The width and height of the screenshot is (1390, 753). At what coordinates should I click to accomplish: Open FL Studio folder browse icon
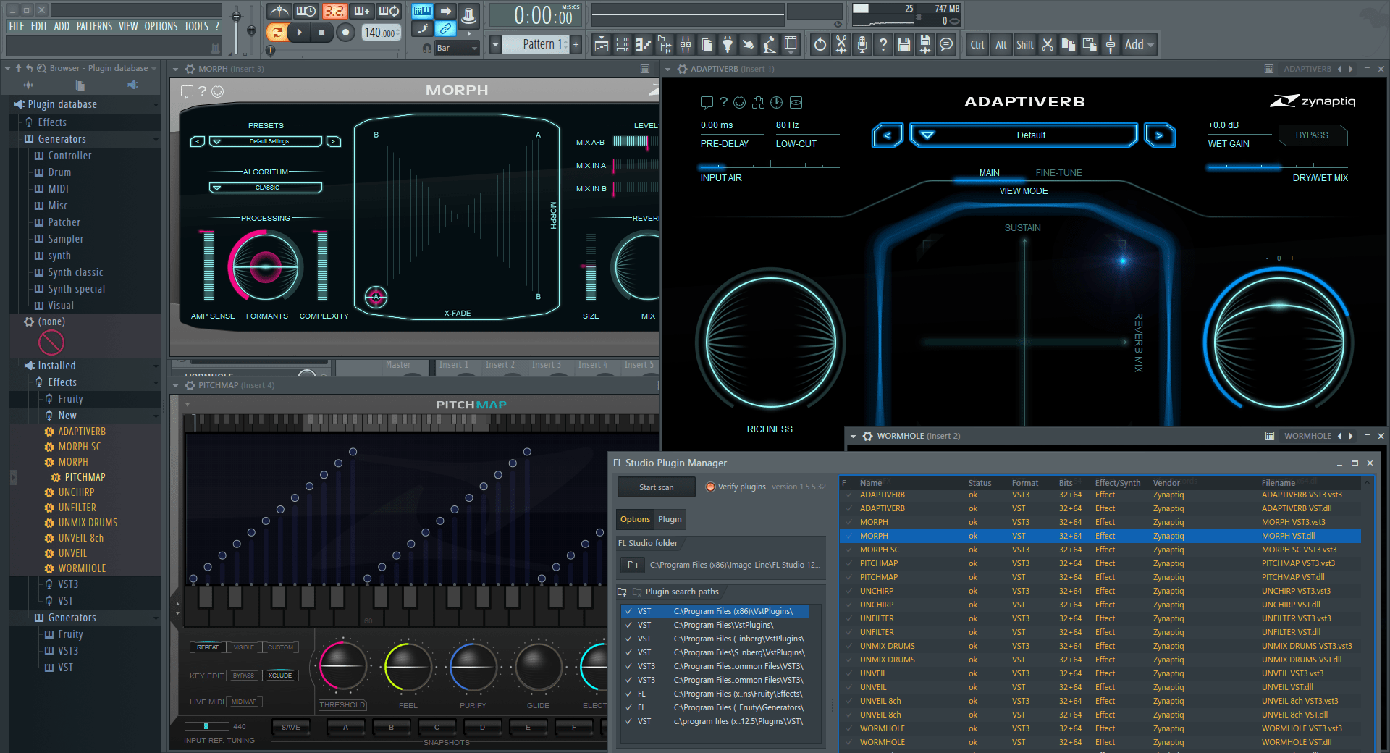tap(632, 565)
